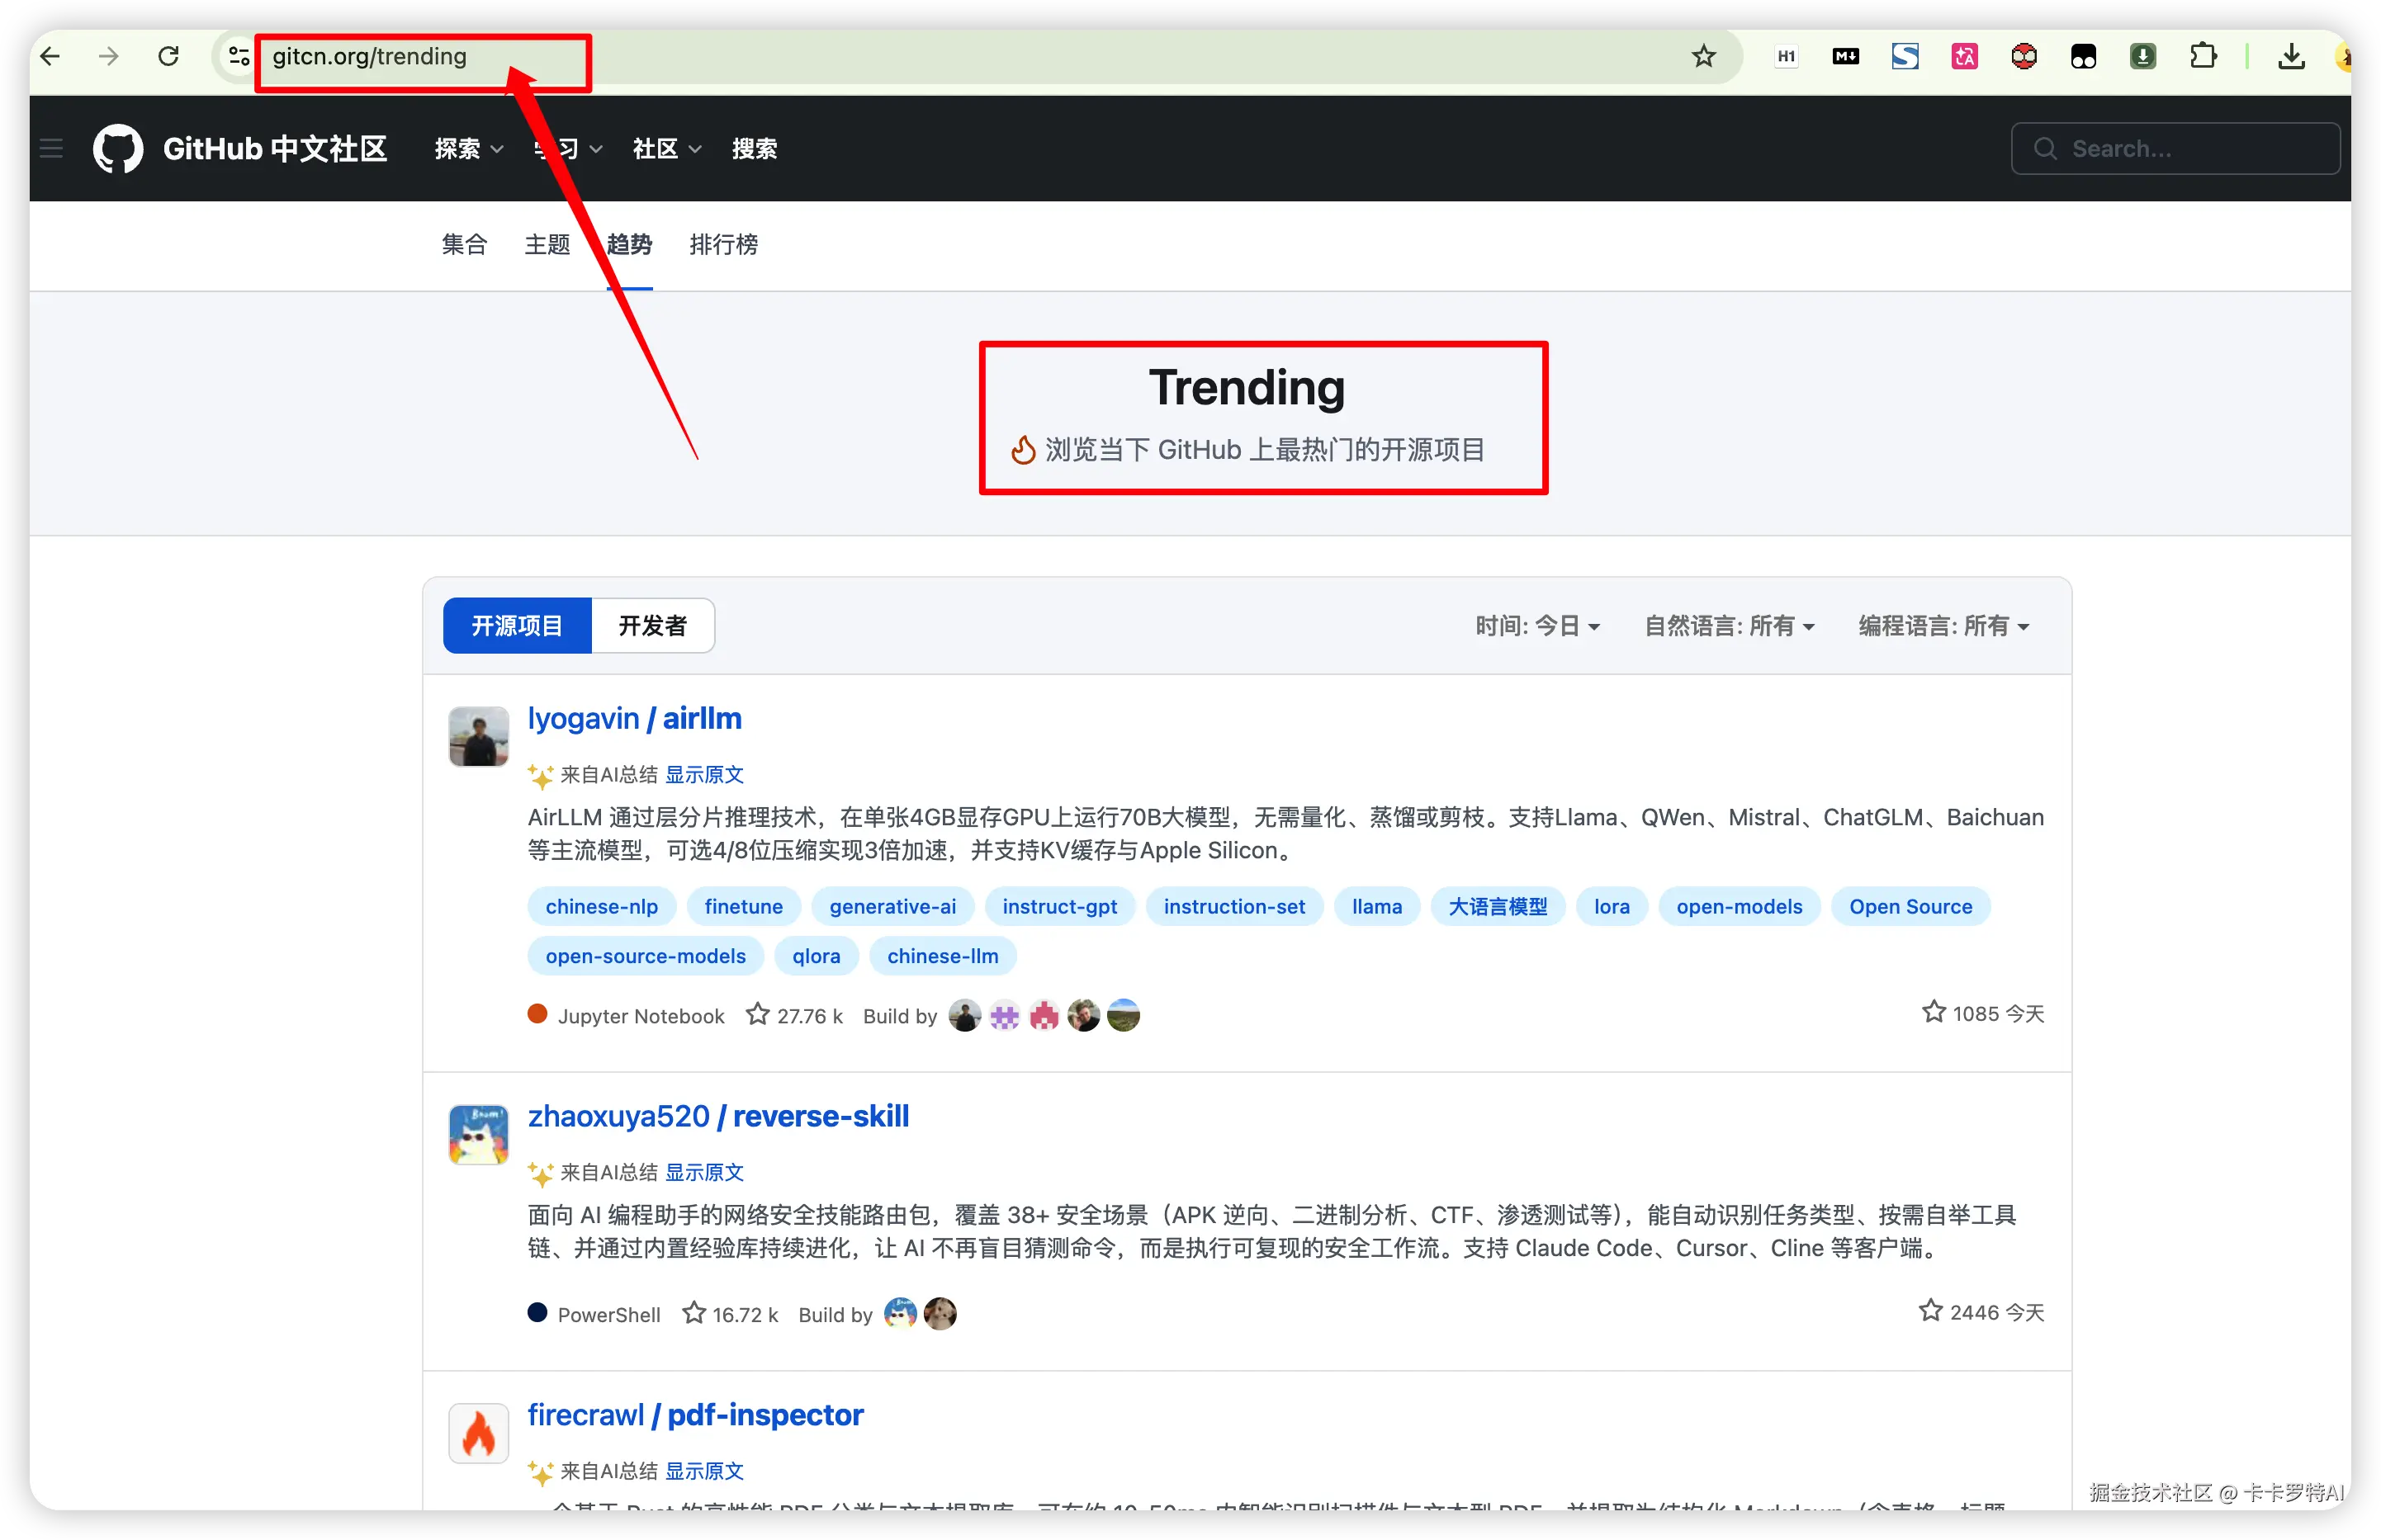Show browser downloads tray
Viewport: 2381px width, 1540px height.
click(2291, 57)
